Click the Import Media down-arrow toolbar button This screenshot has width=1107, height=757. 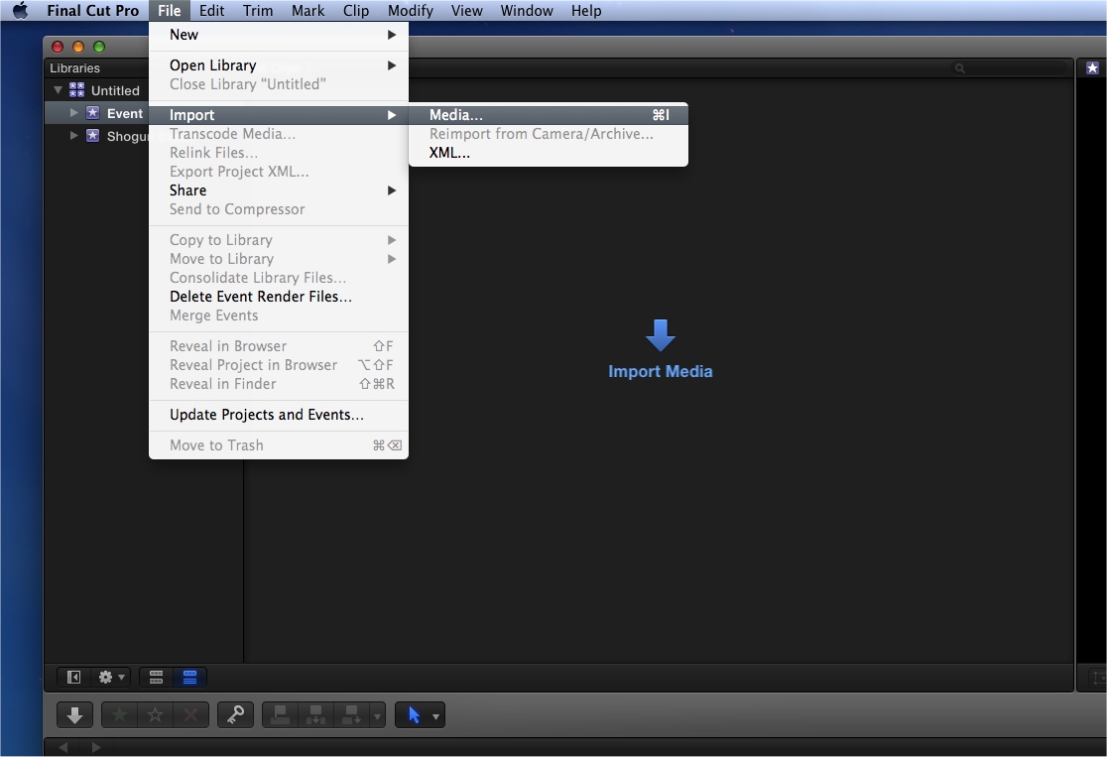pyautogui.click(x=74, y=714)
